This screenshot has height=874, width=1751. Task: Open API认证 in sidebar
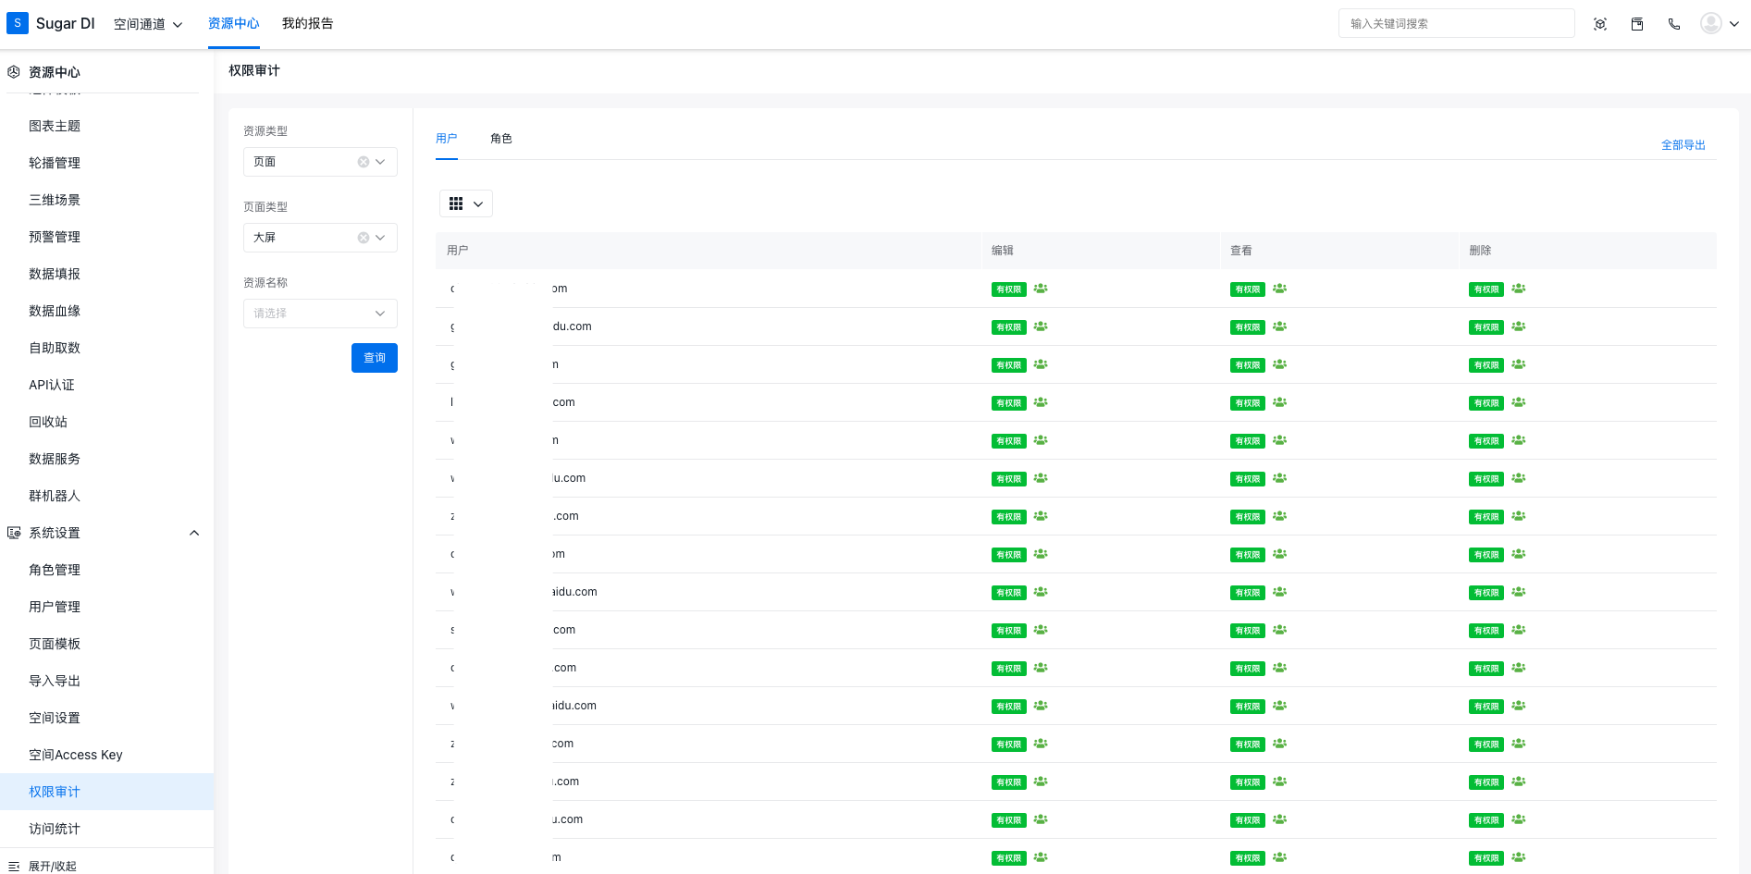[52, 385]
